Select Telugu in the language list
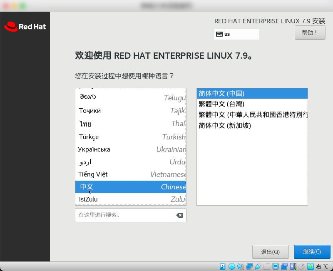Screen dimensions: 333x271 (131, 97)
